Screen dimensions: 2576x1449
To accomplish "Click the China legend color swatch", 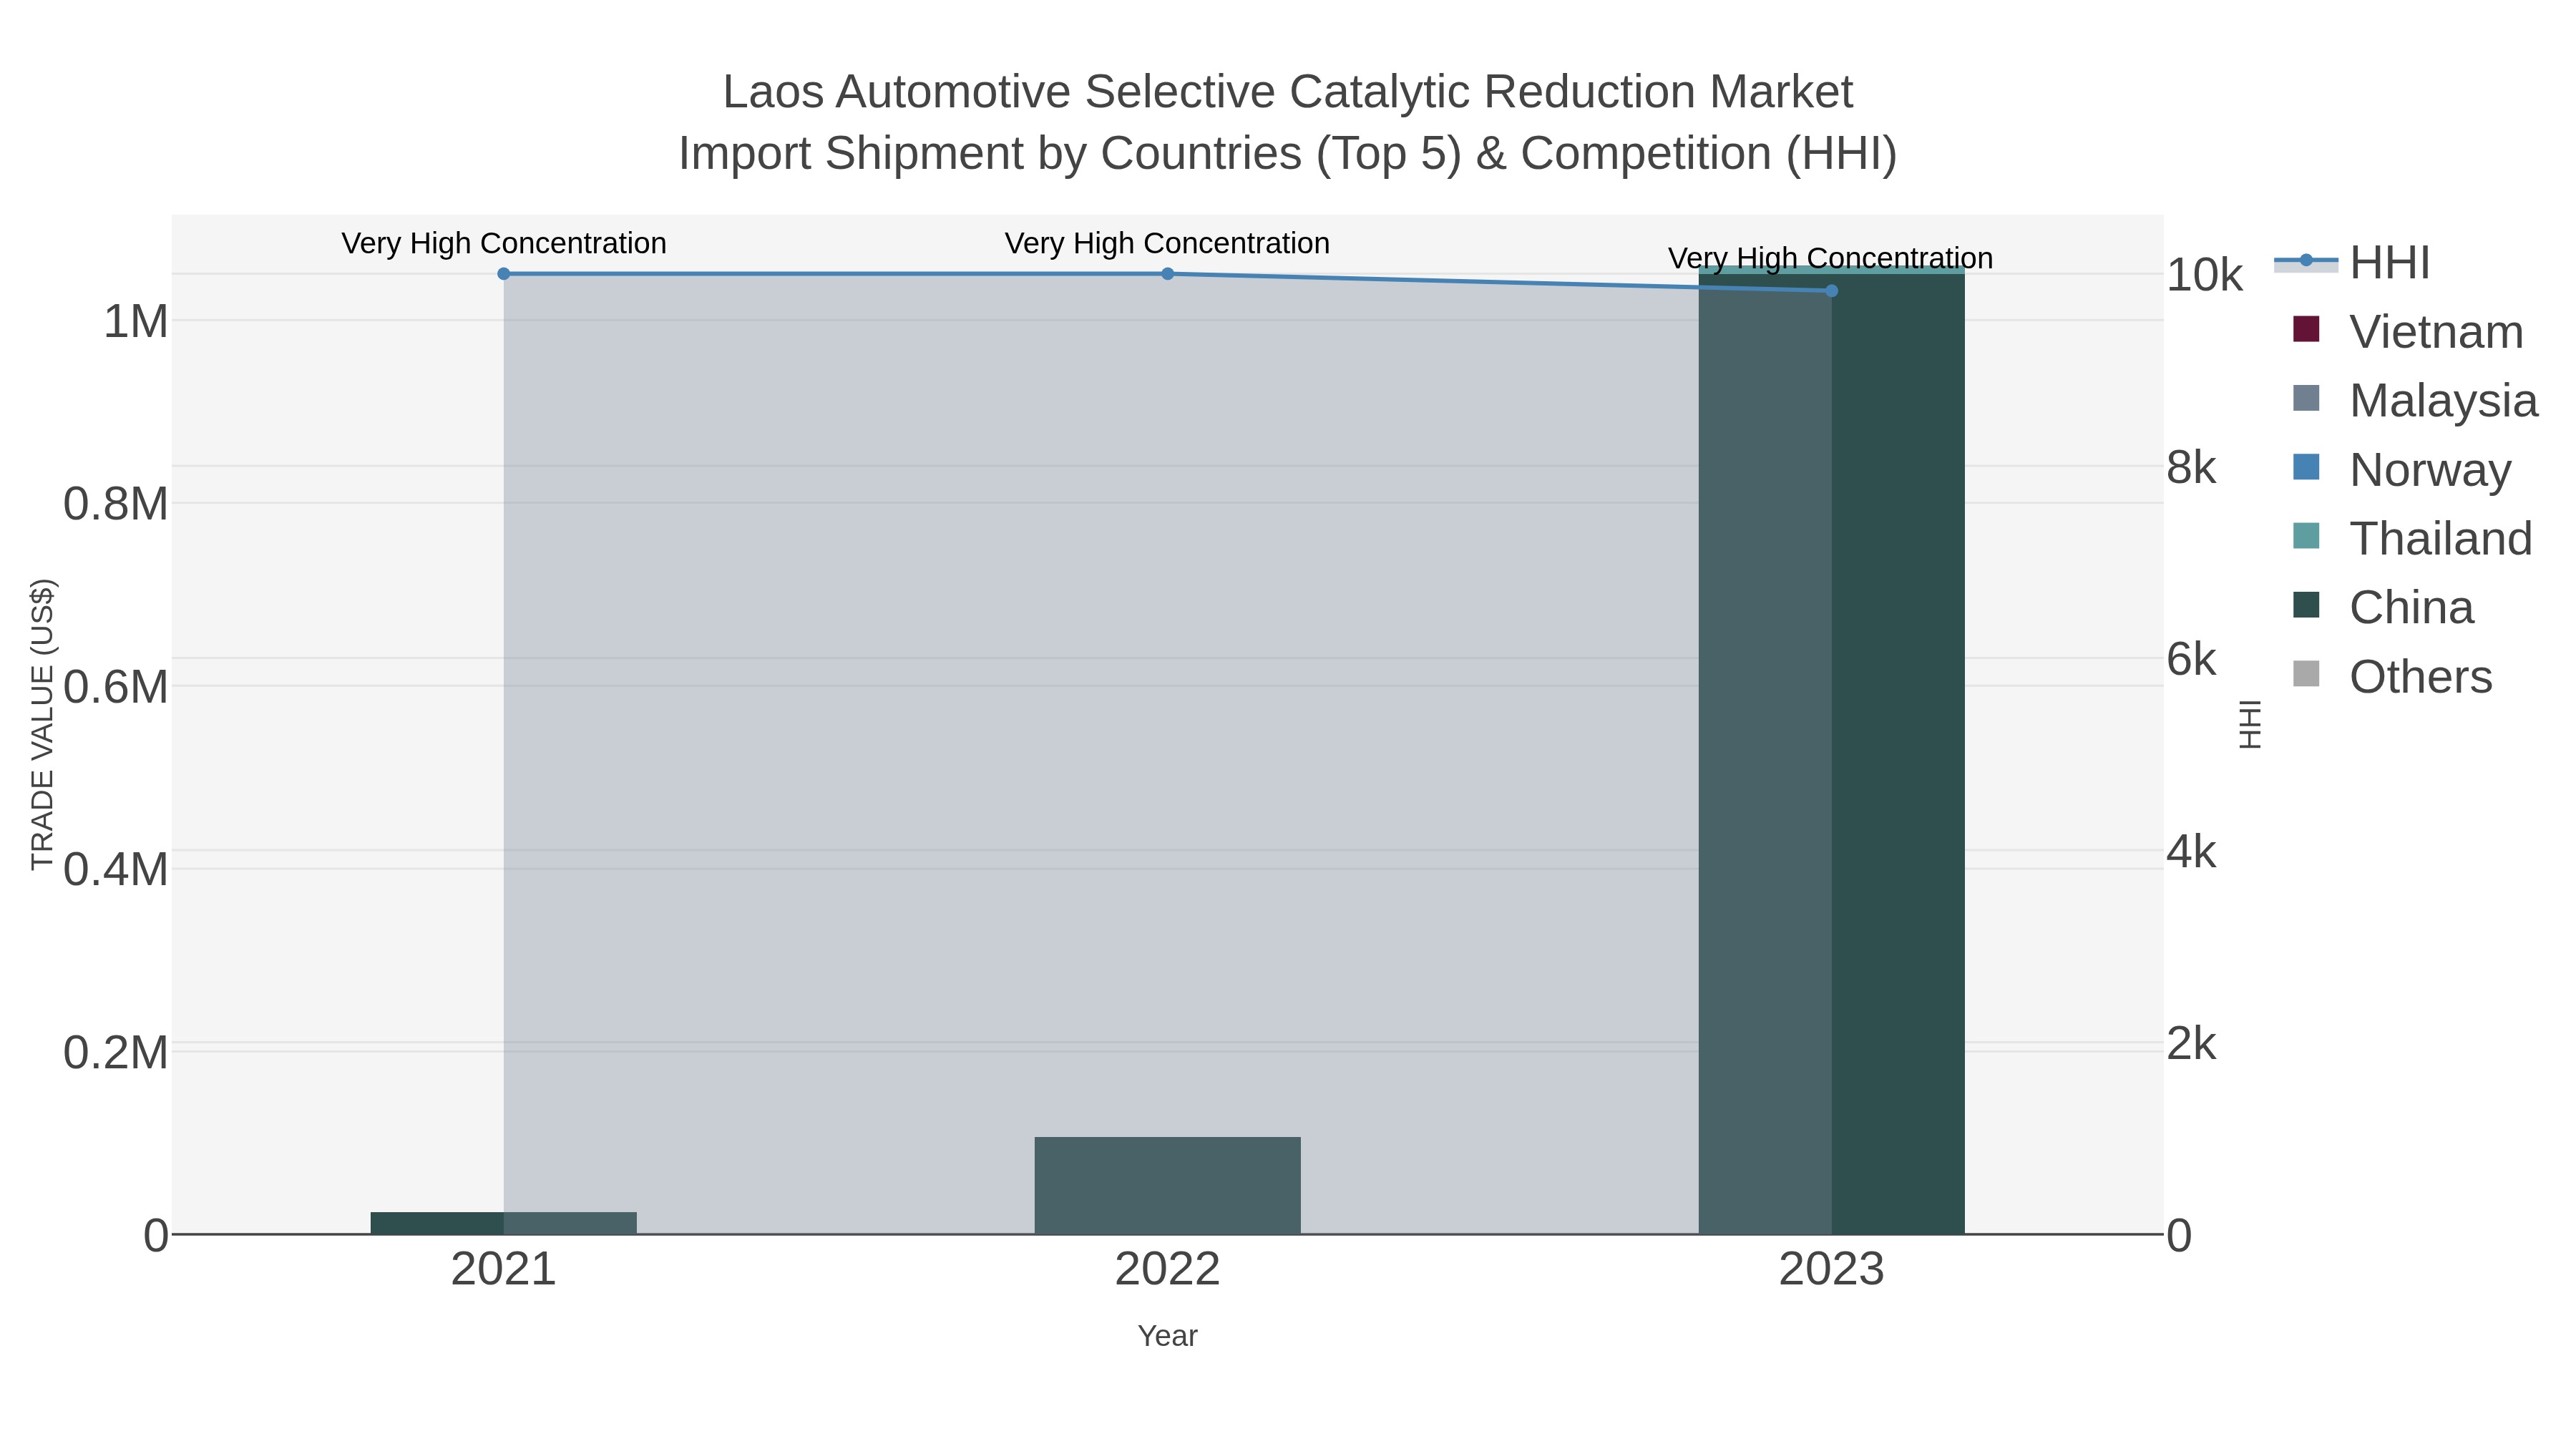I will coord(2306,605).
